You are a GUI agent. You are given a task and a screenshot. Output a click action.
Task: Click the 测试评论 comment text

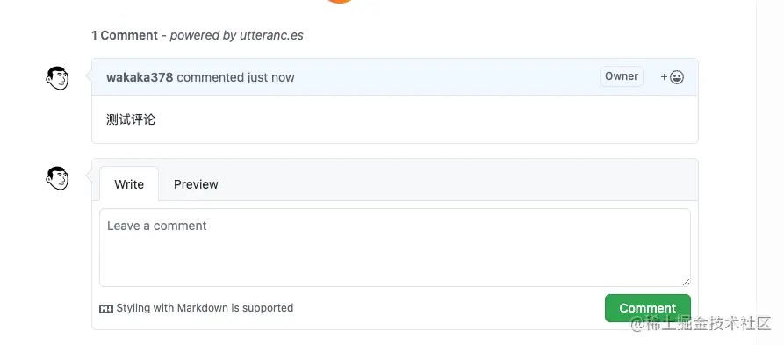pos(131,119)
